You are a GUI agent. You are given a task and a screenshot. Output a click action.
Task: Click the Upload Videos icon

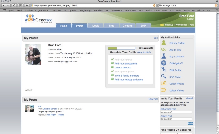tap(164, 90)
